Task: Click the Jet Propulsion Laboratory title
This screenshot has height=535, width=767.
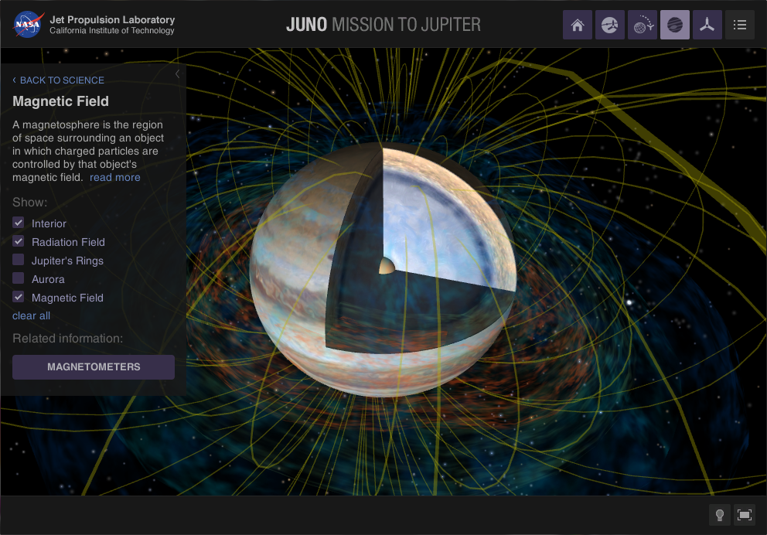Action: click(112, 19)
